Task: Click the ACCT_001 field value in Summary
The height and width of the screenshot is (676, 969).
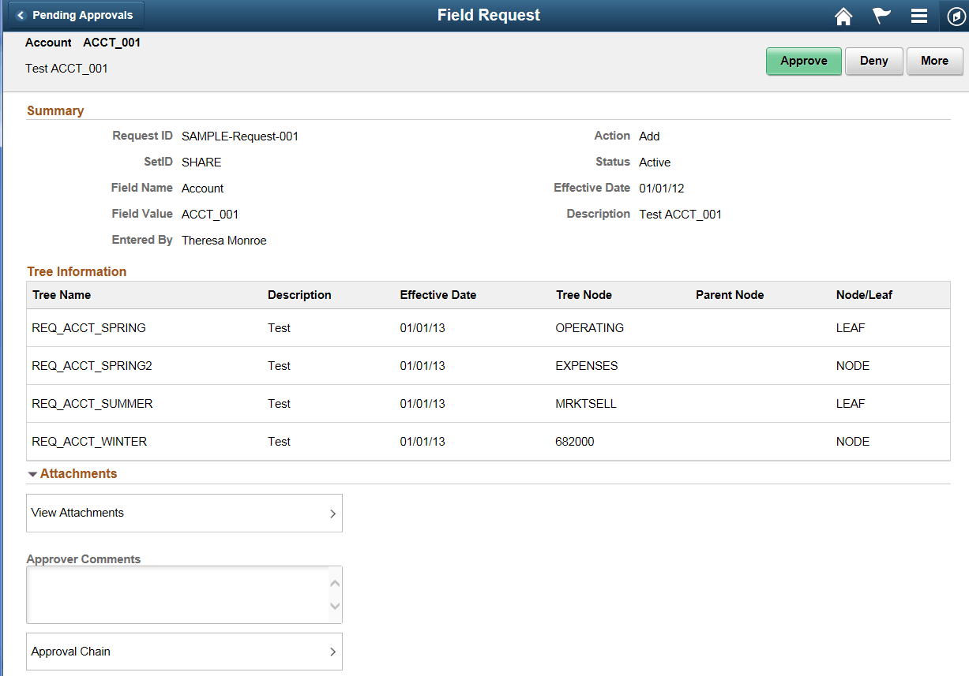Action: tap(210, 215)
